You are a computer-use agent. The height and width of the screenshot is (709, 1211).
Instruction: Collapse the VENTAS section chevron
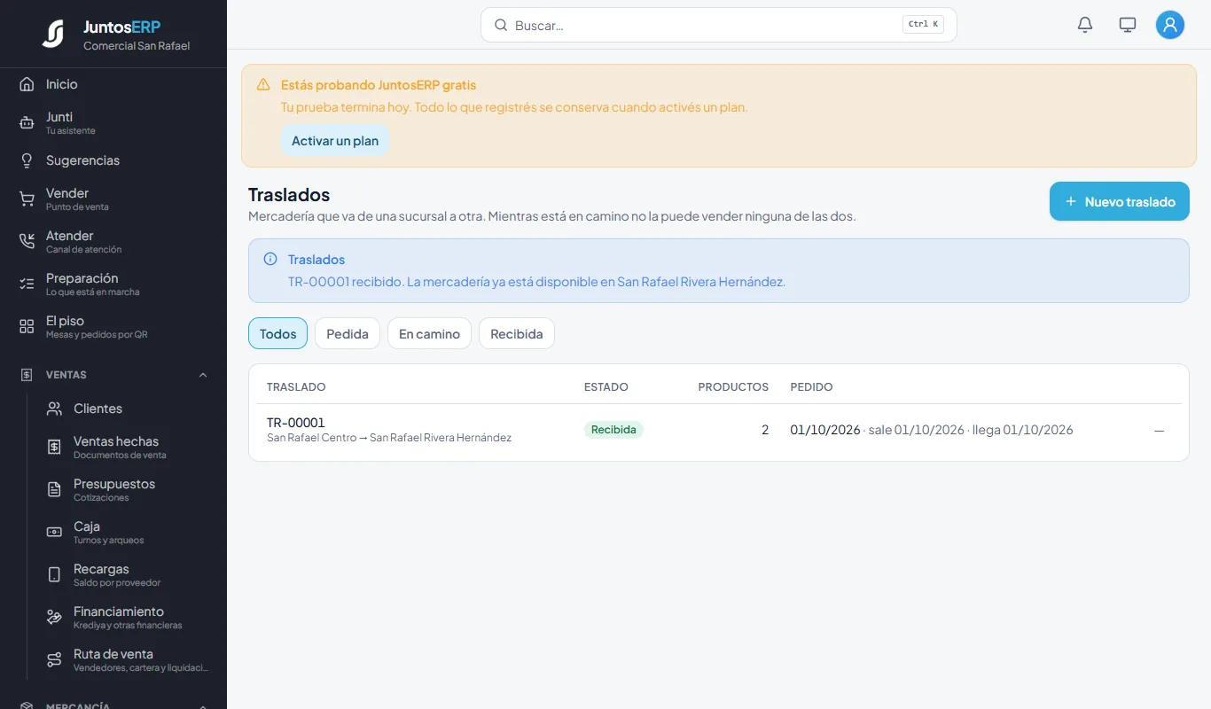pos(203,375)
